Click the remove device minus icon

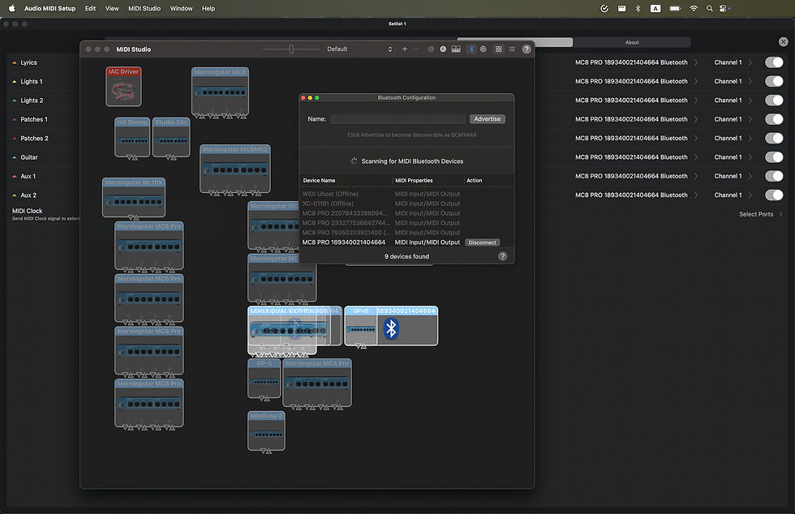click(416, 49)
